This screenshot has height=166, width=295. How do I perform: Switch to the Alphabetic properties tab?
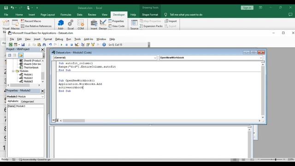click(x=13, y=101)
